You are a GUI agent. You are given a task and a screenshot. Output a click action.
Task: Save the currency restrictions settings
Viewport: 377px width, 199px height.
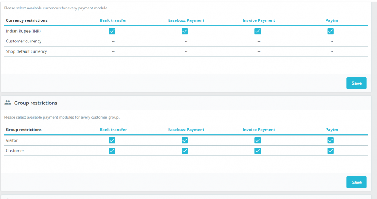coord(356,83)
